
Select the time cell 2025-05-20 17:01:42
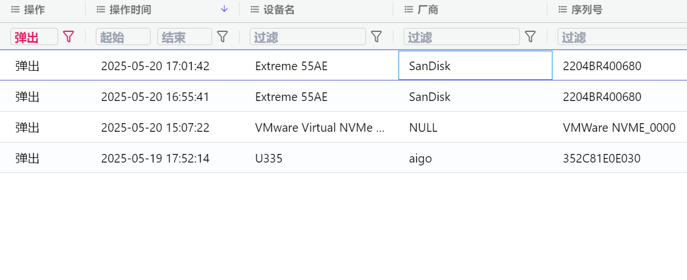pyautogui.click(x=155, y=66)
